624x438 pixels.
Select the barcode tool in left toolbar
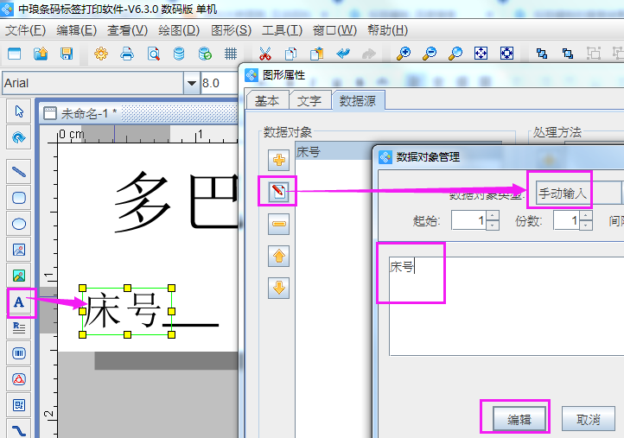pos(19,353)
